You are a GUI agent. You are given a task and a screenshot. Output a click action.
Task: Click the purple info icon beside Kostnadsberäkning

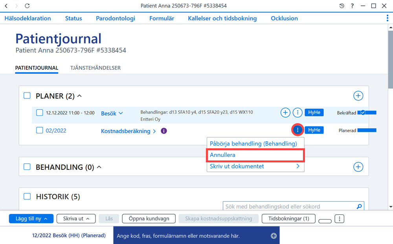pyautogui.click(x=163, y=131)
